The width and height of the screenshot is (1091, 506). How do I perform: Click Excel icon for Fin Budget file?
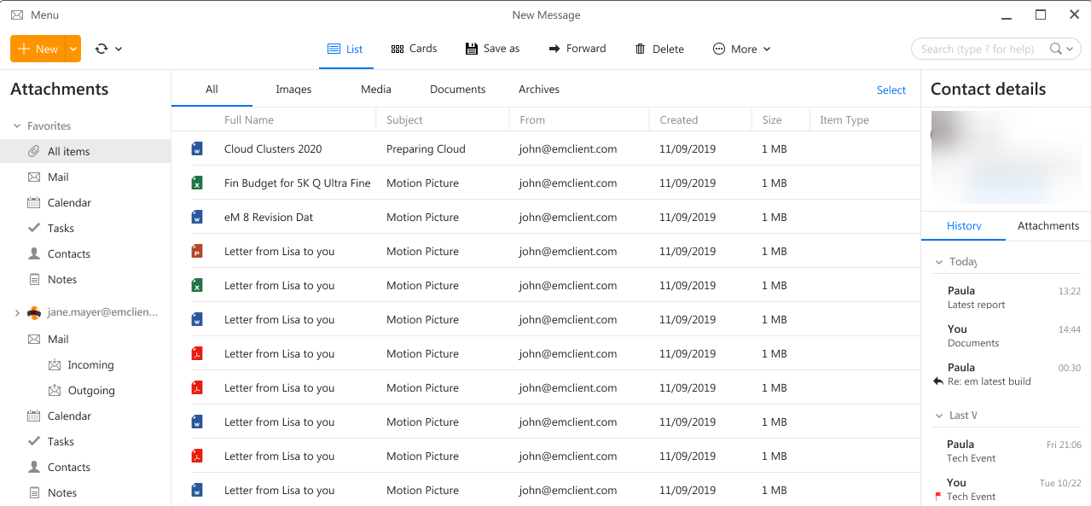pyautogui.click(x=197, y=183)
